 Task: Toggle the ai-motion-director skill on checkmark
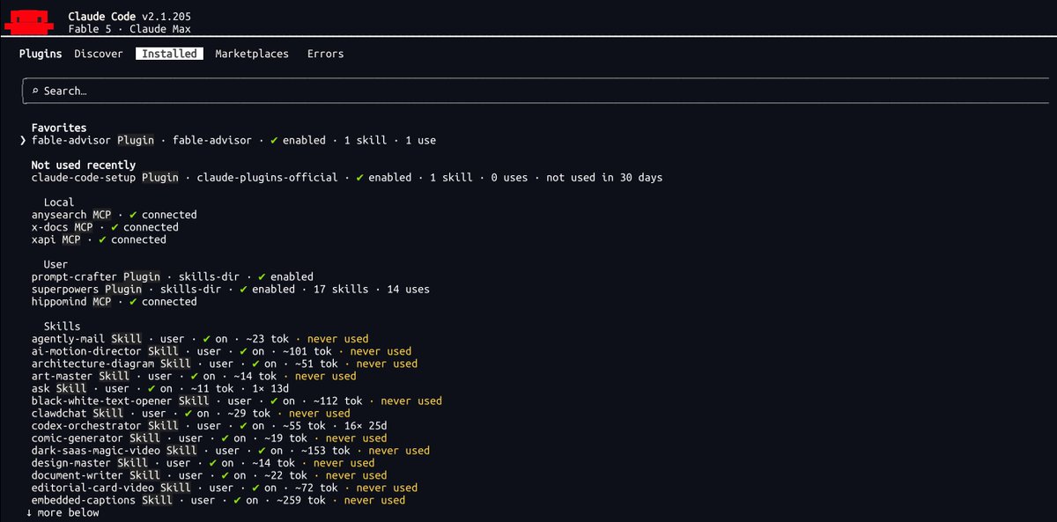[244, 350]
